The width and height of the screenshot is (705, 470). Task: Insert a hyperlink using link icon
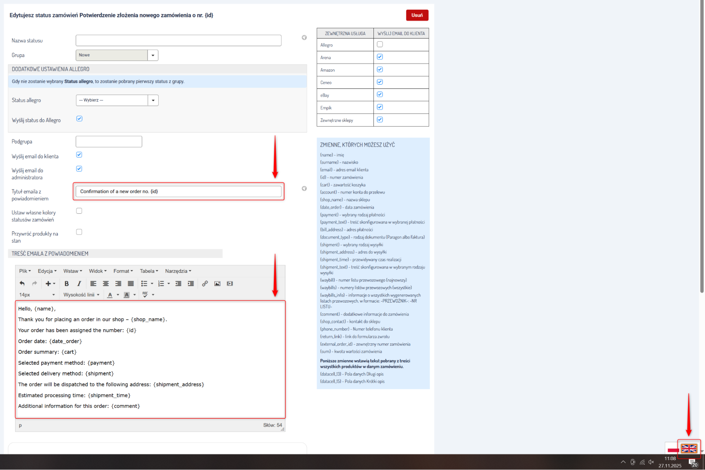point(205,283)
